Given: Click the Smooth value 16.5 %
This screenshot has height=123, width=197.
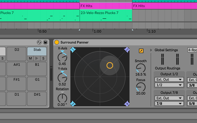Looking at the screenshot, I should click(x=141, y=74).
